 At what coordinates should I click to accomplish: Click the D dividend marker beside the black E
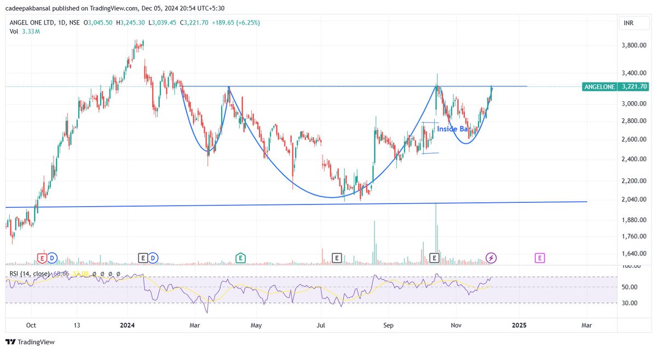153,257
